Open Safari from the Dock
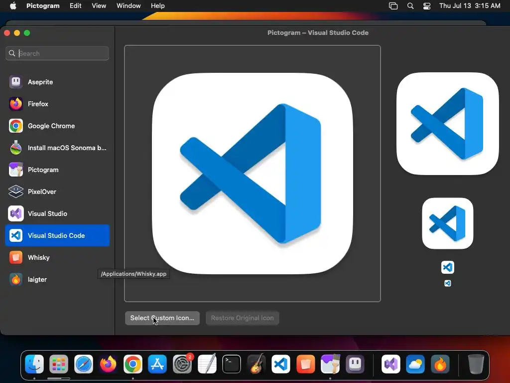510x383 pixels. 84,364
